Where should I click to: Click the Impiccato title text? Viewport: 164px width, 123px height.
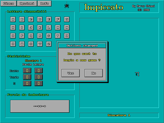click(x=104, y=7)
